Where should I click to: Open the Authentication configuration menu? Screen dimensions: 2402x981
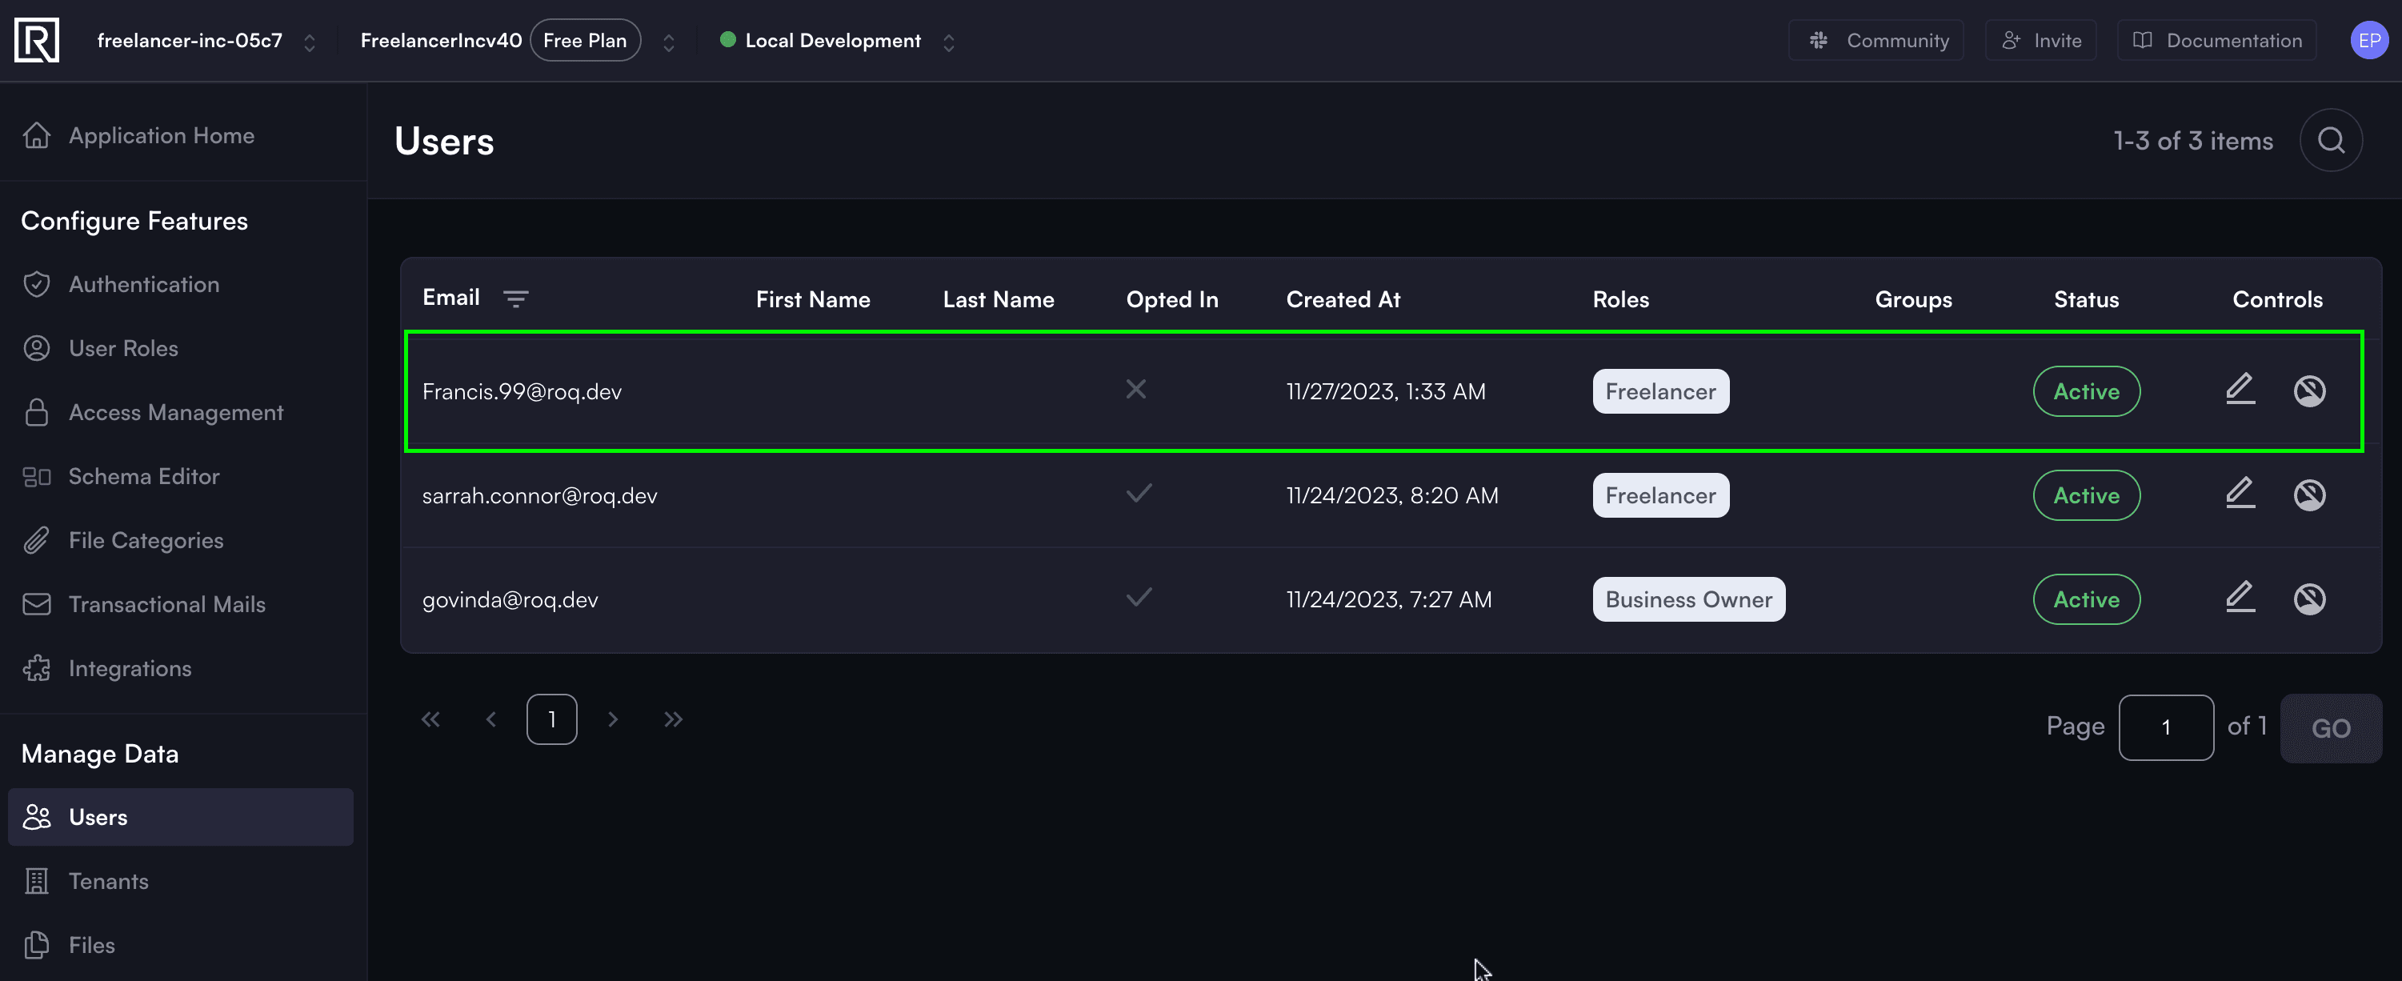pos(144,283)
